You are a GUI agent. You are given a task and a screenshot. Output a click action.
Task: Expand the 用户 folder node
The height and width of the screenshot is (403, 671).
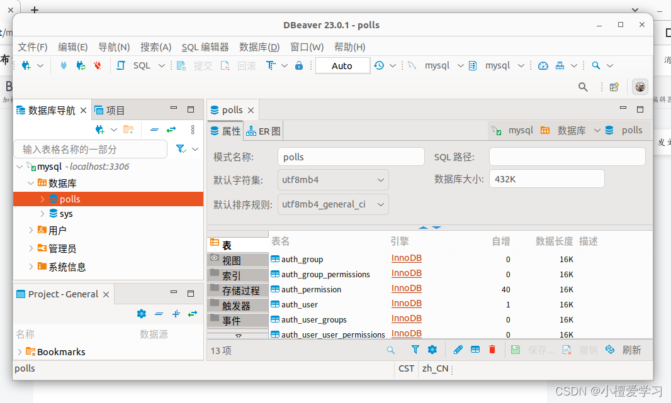(x=31, y=230)
